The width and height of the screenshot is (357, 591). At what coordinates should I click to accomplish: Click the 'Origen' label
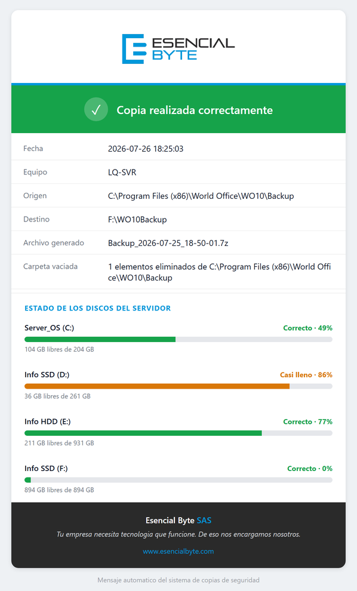click(x=35, y=196)
